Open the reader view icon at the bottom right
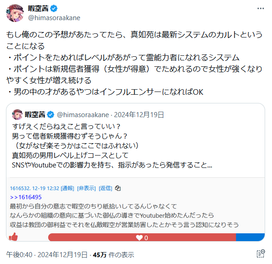The width and height of the screenshot is (272, 264). 261,254
